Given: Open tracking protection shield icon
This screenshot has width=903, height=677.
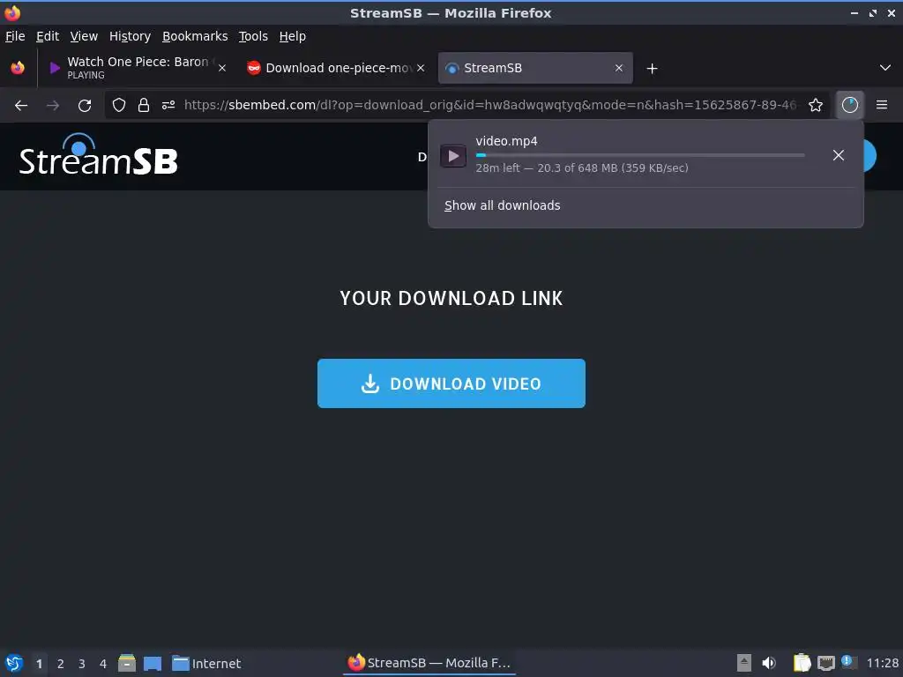Looking at the screenshot, I should [119, 105].
